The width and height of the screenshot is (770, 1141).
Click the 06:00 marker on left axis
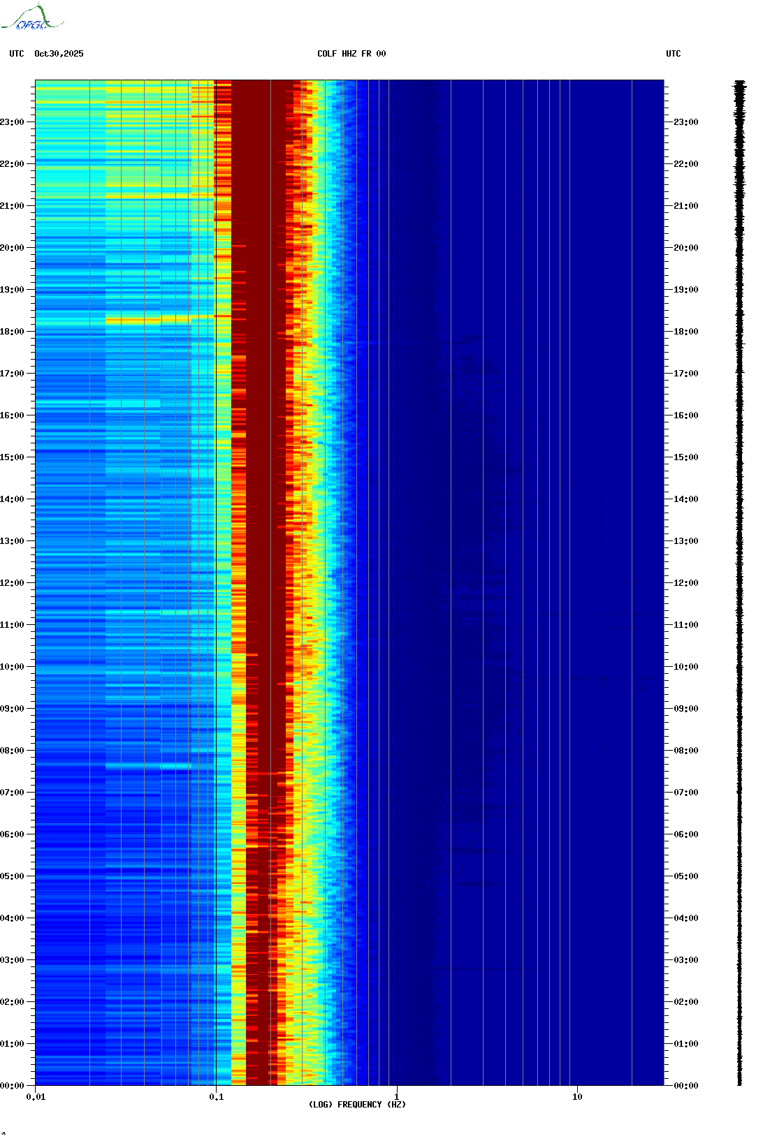(12, 834)
